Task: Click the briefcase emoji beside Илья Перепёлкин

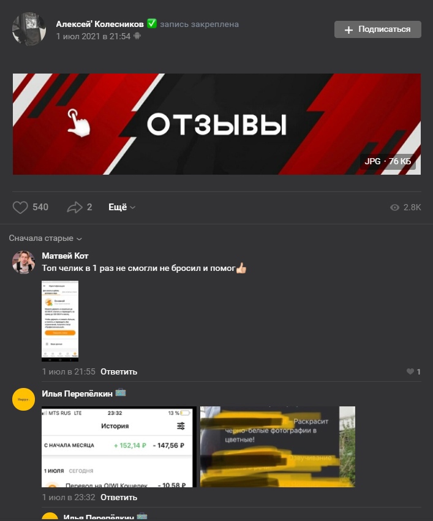Action: tap(121, 393)
